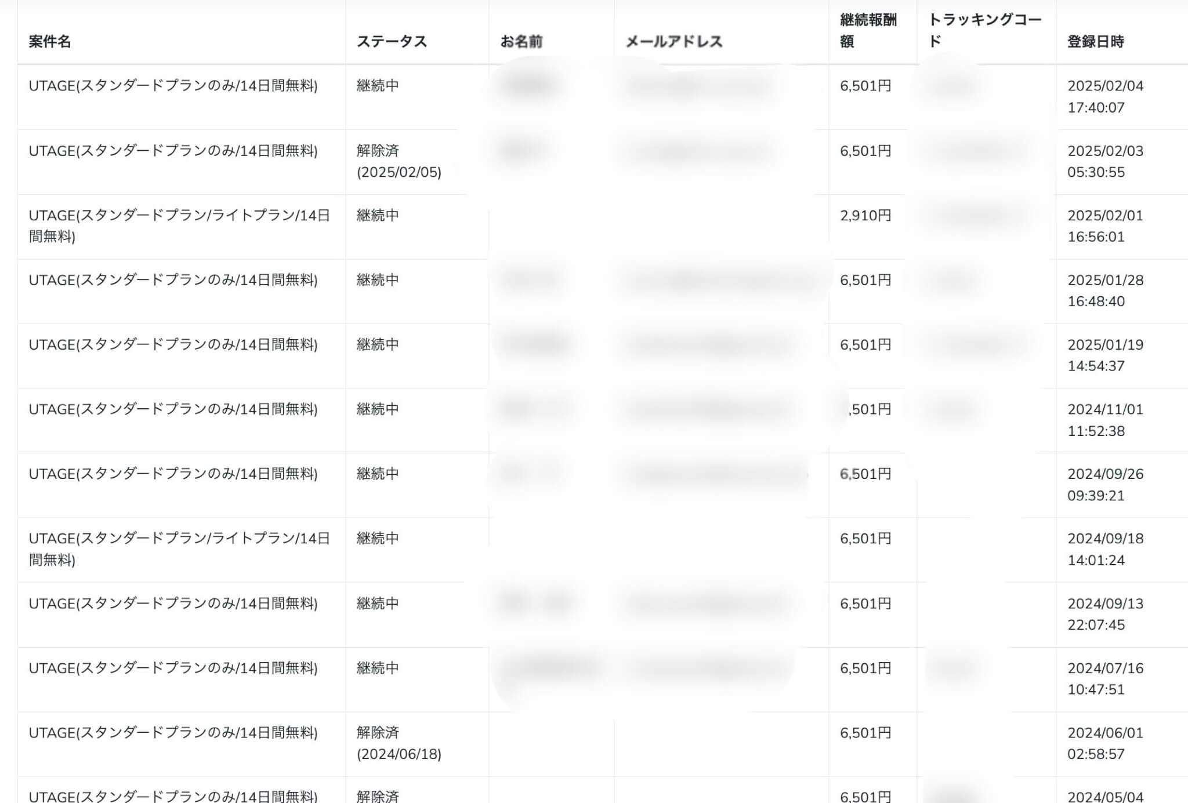Click the UTAGE 案件名 in the 2025/02/03 row
The height and width of the screenshot is (803, 1188).
[x=173, y=151]
